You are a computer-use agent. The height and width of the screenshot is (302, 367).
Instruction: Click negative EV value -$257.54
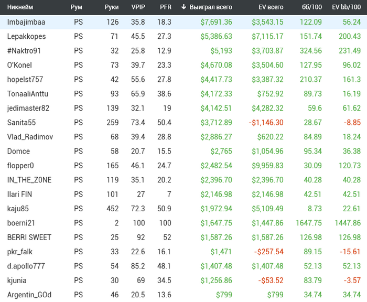coord(268,252)
